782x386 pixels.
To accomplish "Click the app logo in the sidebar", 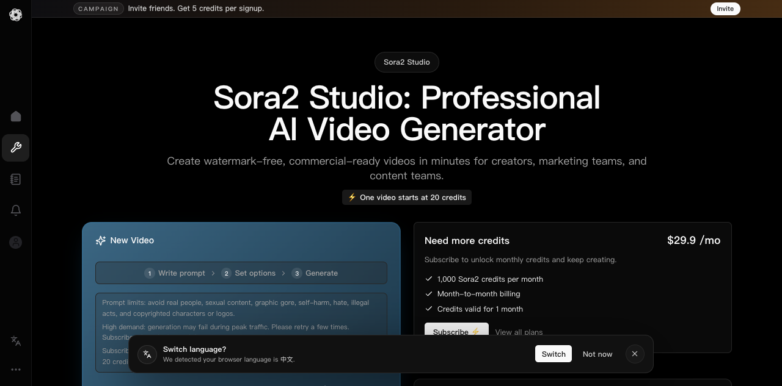I will coord(16,15).
